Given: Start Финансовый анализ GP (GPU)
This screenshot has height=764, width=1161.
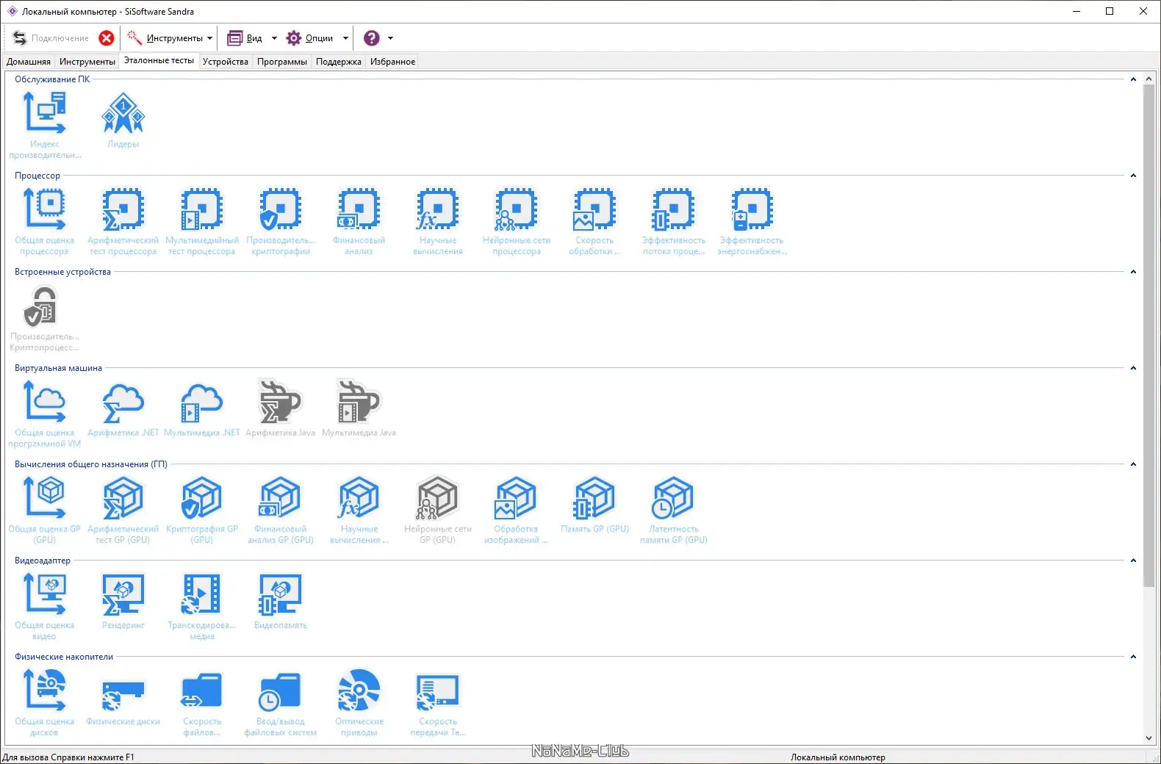Looking at the screenshot, I should pos(281,510).
